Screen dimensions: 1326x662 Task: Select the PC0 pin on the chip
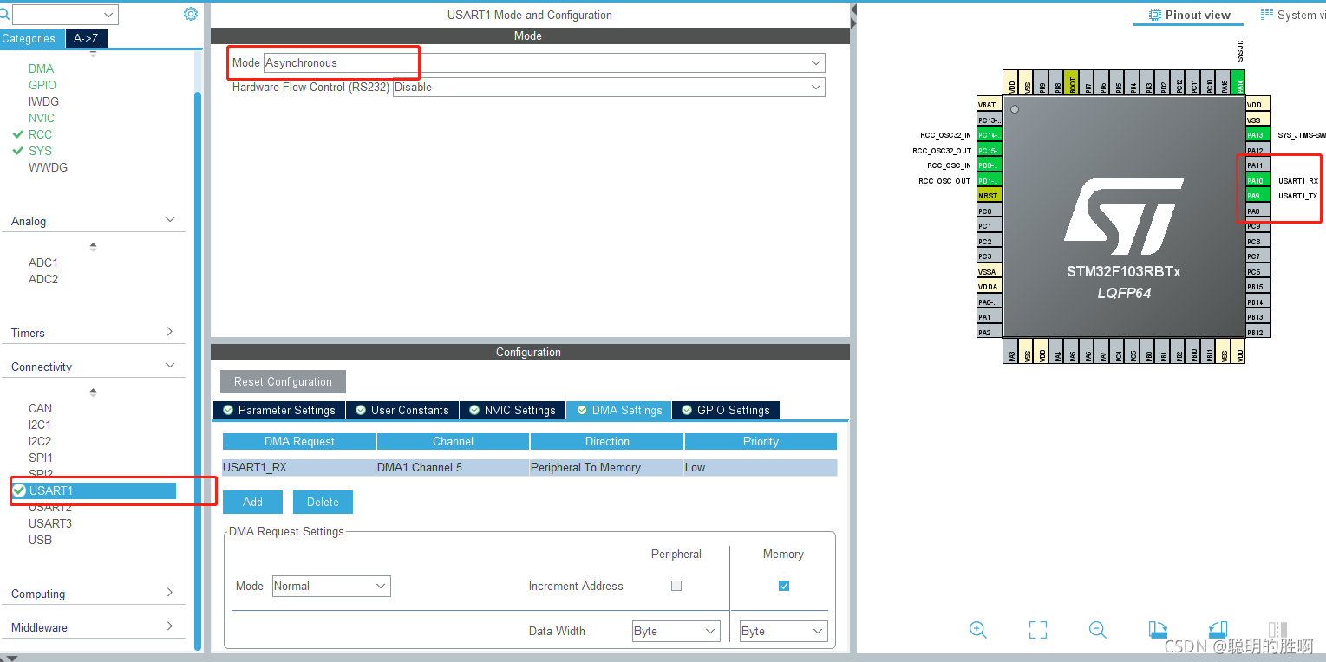[990, 211]
